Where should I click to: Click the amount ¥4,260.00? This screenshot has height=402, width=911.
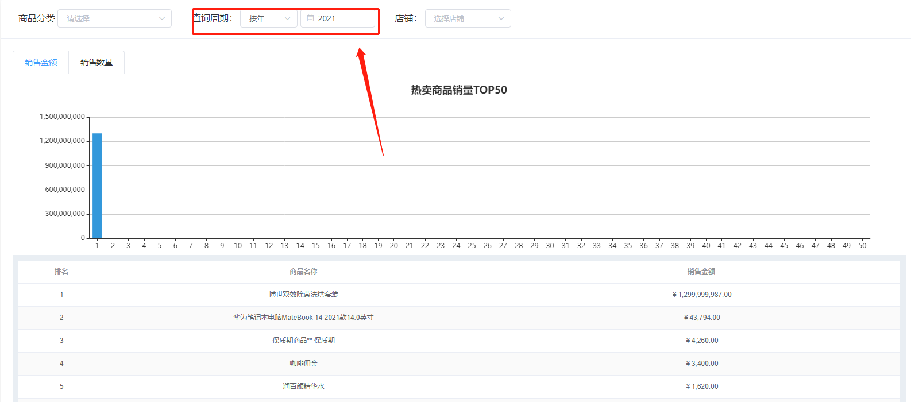coord(702,341)
